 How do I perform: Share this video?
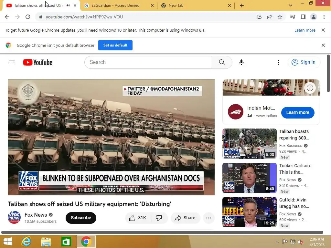pos(185,218)
